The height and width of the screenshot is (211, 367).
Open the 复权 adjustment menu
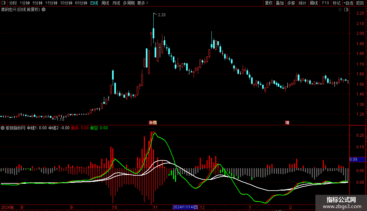coord(269,3)
